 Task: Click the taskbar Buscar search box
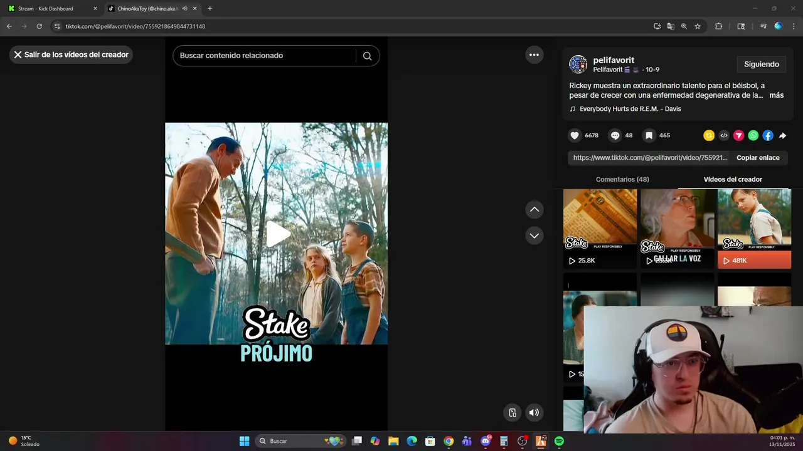point(302,441)
